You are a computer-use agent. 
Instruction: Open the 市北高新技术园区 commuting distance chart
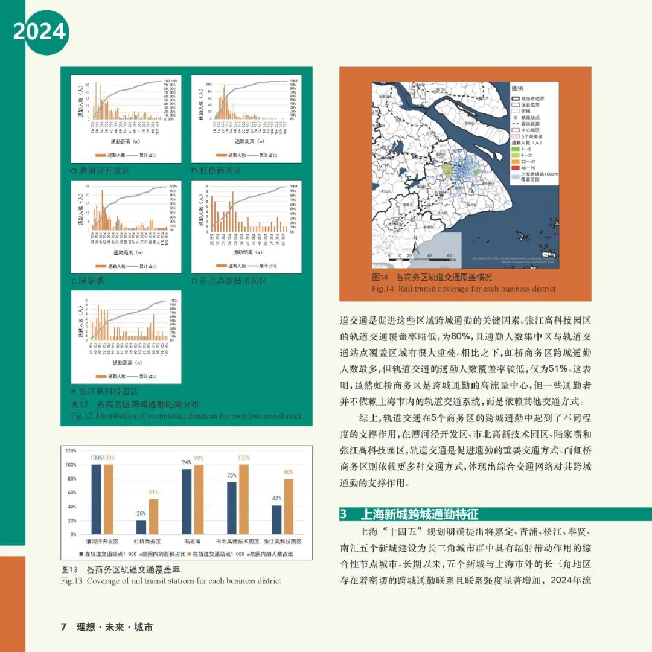pos(246,227)
